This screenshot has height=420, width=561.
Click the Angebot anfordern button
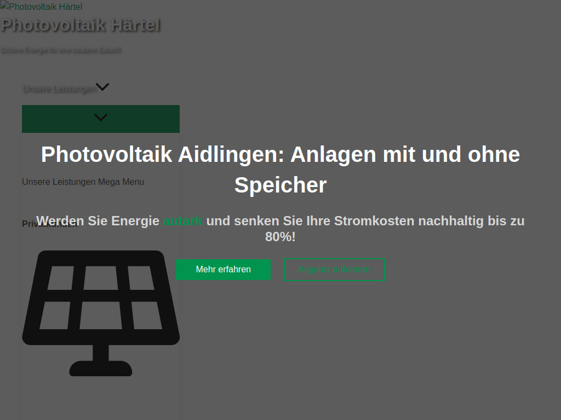click(x=334, y=269)
